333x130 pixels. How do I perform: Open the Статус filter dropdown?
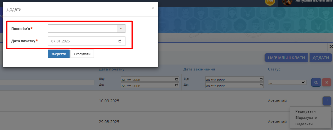pos(286,82)
